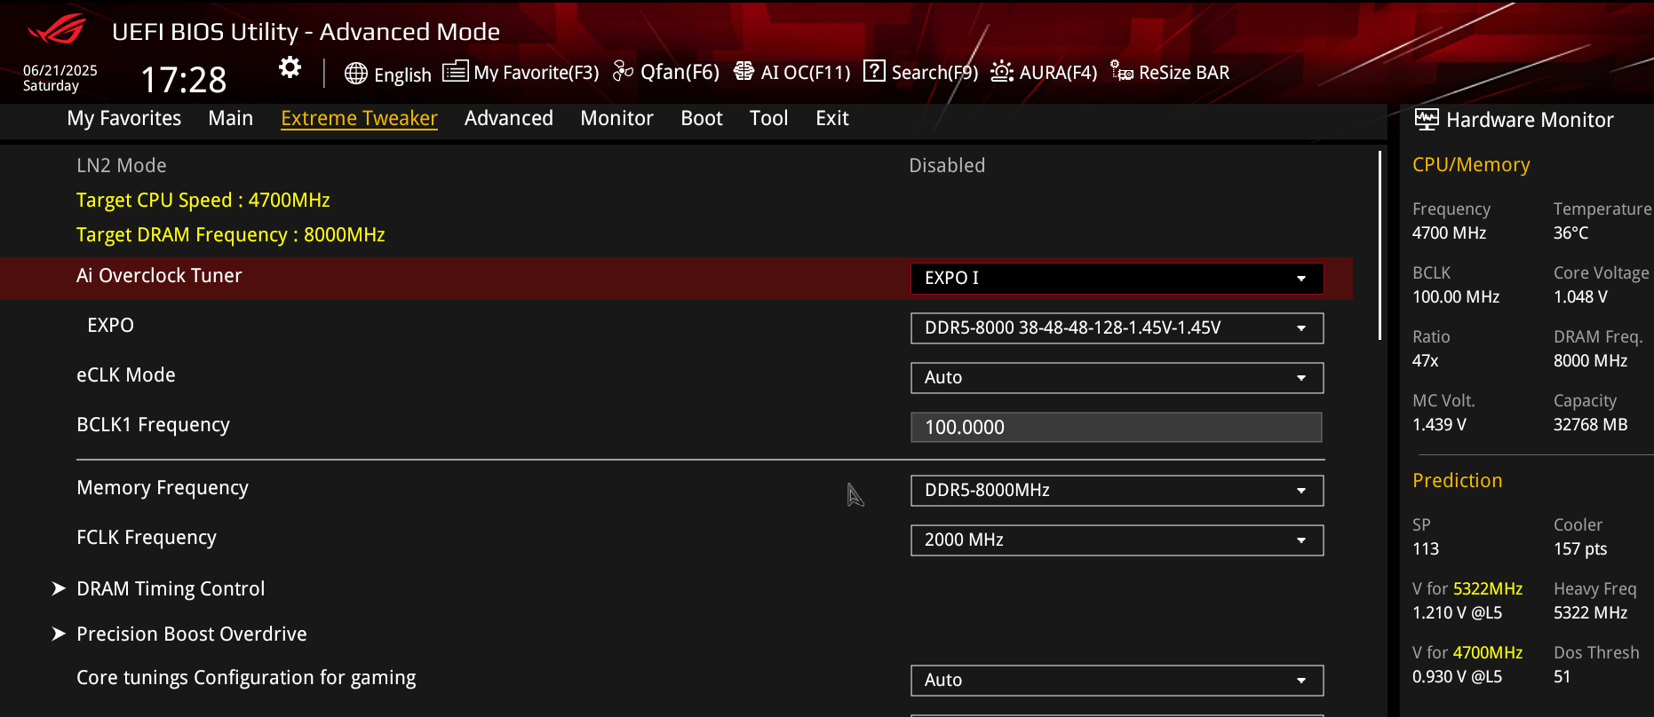Select the eCLK Mode label
This screenshot has width=1654, height=717.
pyautogui.click(x=126, y=374)
